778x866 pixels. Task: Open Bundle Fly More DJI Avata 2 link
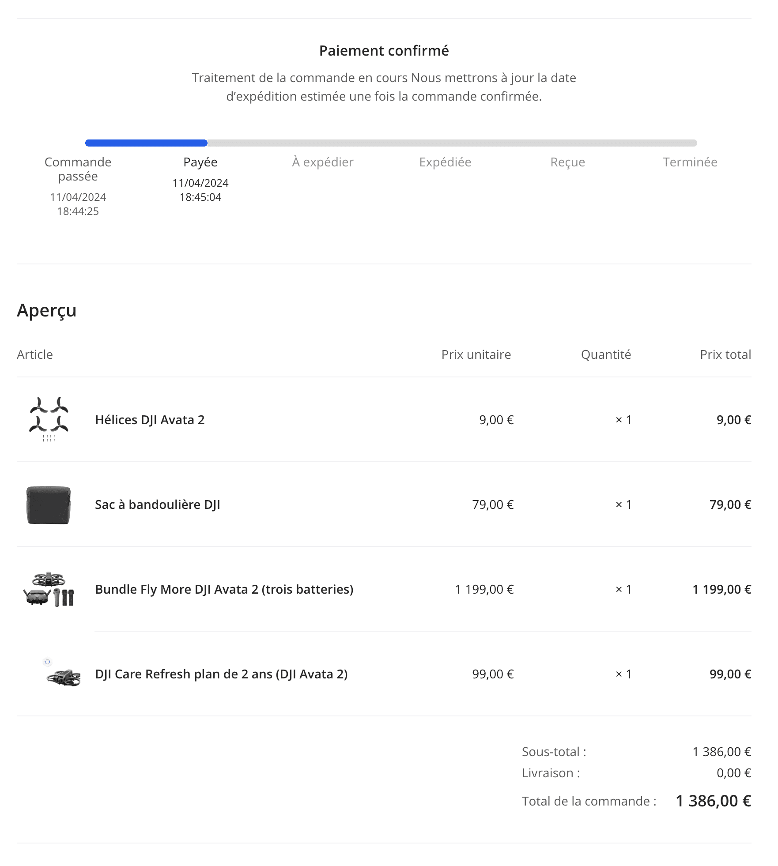224,589
